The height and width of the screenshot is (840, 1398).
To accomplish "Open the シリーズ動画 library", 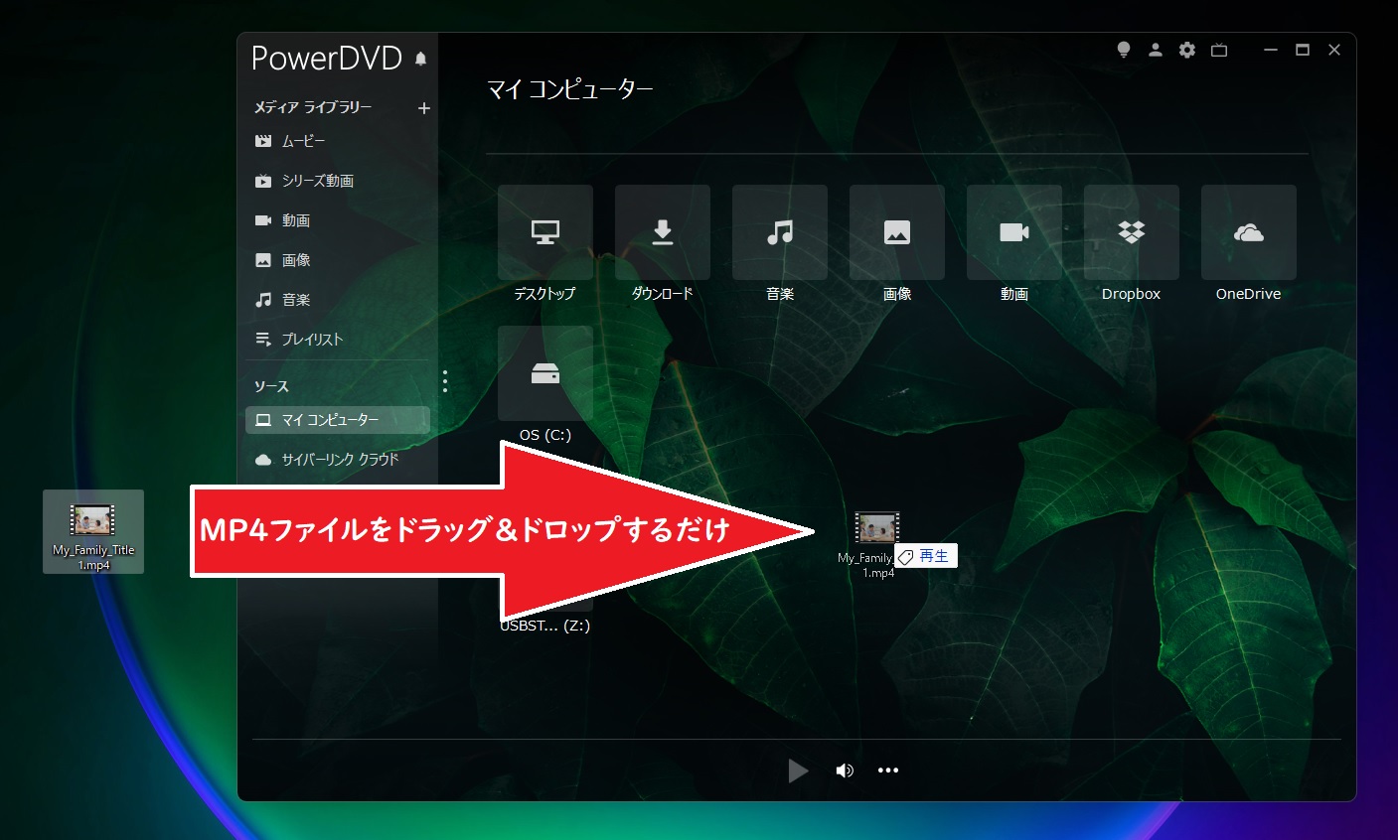I will [304, 181].
